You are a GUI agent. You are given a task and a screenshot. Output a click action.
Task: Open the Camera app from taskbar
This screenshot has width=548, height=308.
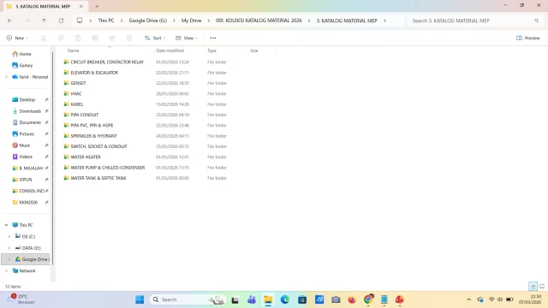click(336, 299)
